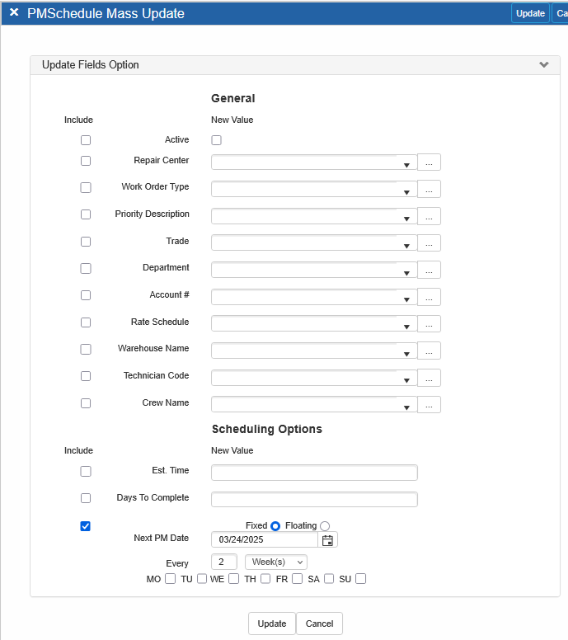Check the TU weekday box
The width and height of the screenshot is (568, 640).
click(x=202, y=579)
